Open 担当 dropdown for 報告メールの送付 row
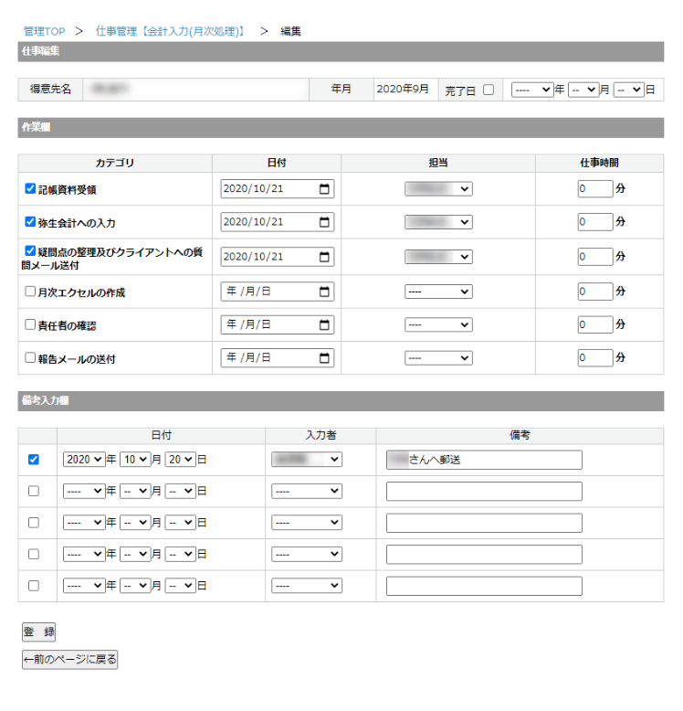683x711 pixels. (438, 358)
